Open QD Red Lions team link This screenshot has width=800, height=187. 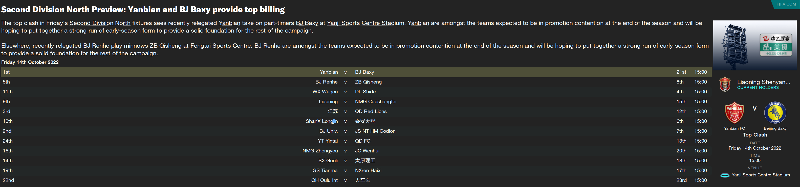(371, 111)
